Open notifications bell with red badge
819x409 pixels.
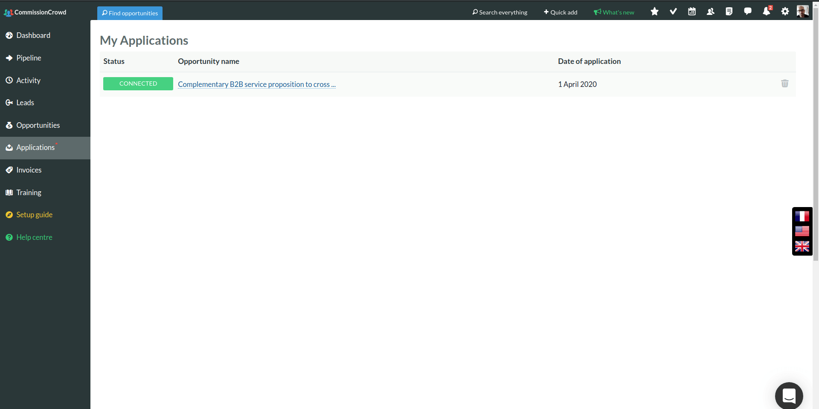click(767, 12)
